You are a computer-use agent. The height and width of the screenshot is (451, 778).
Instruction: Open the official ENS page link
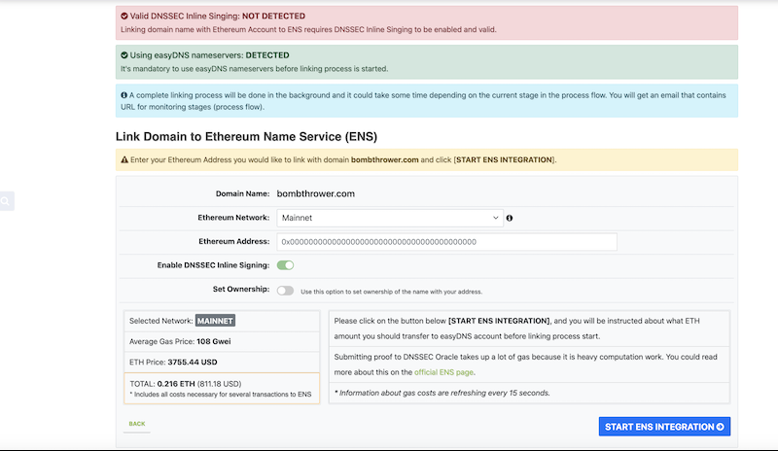pos(443,372)
